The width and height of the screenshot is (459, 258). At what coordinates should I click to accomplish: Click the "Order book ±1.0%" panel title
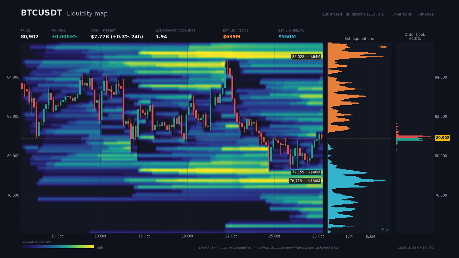(x=415, y=37)
